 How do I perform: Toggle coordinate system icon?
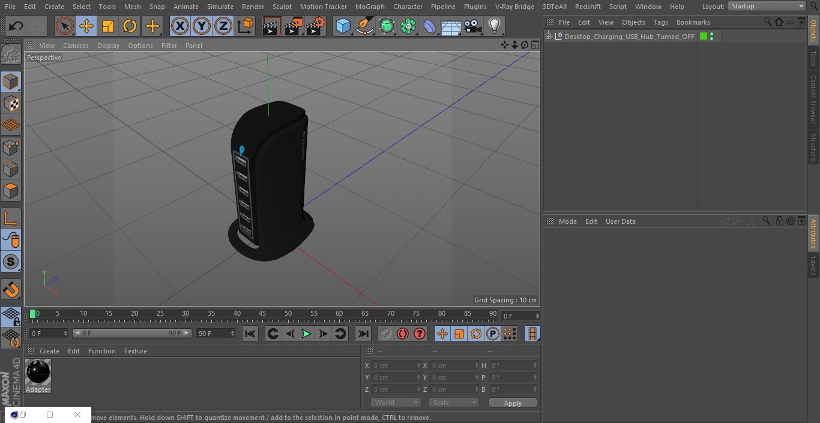coord(246,26)
